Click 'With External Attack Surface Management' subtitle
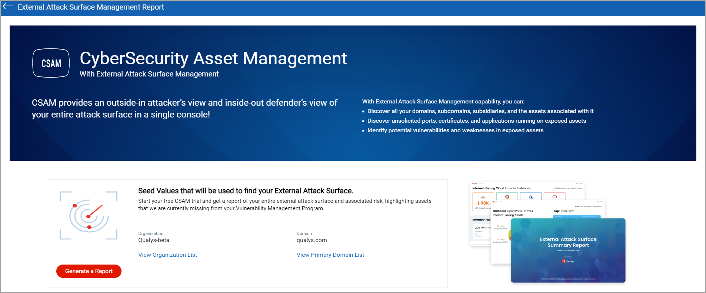This screenshot has width=706, height=293. 149,74
